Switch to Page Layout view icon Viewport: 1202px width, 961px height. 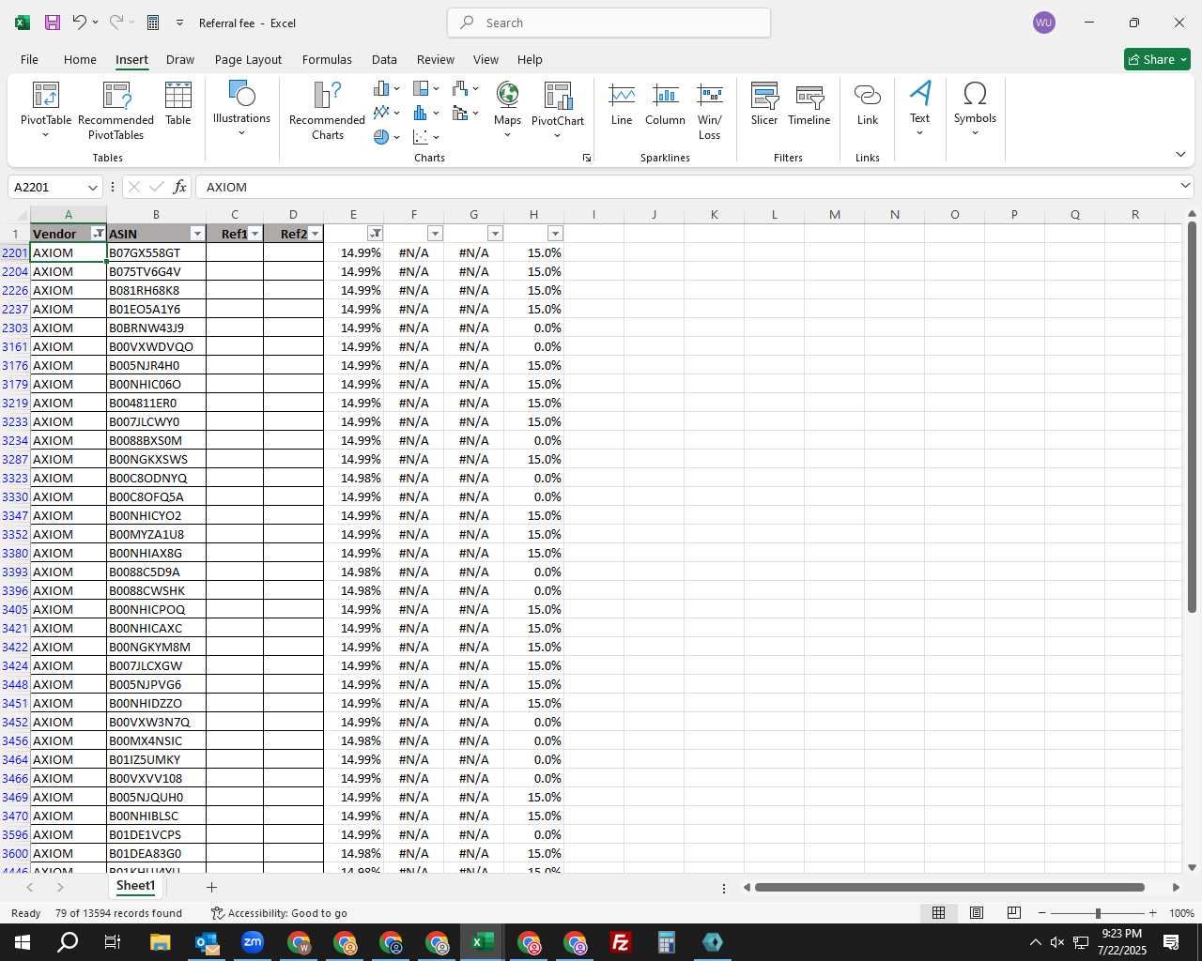point(977,913)
